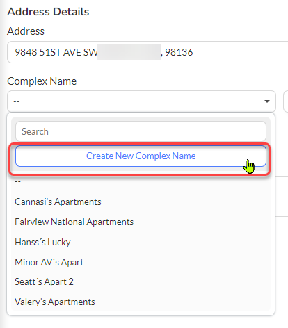Screen dimensions: 288x328
Task: Select the blank -- option in list
Action: coord(18,181)
